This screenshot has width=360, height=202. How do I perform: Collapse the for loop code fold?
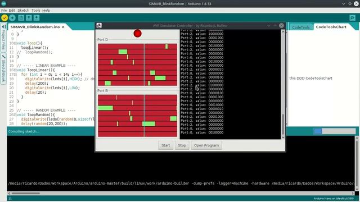click(x=15, y=75)
